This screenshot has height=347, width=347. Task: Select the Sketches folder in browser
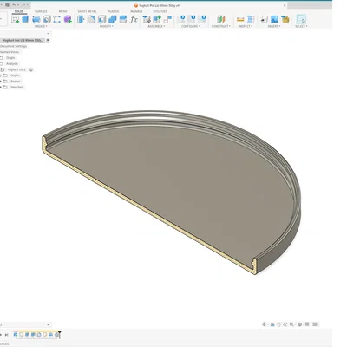click(x=16, y=87)
